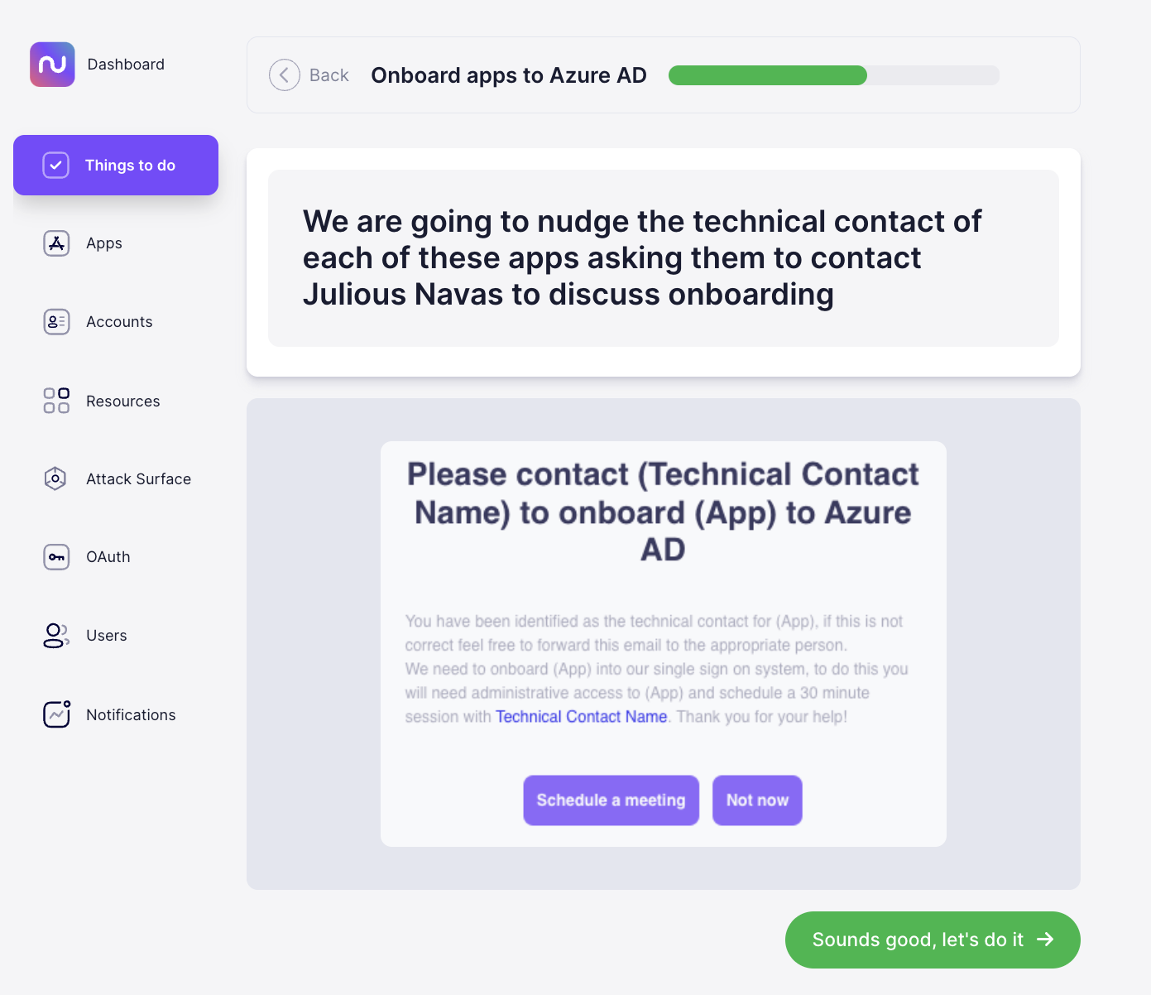
Task: Click the Resources grid icon
Action: 55,401
